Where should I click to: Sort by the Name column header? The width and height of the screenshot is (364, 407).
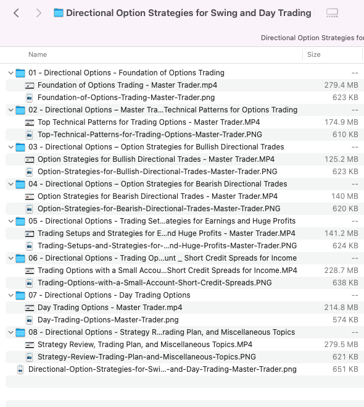click(x=38, y=54)
